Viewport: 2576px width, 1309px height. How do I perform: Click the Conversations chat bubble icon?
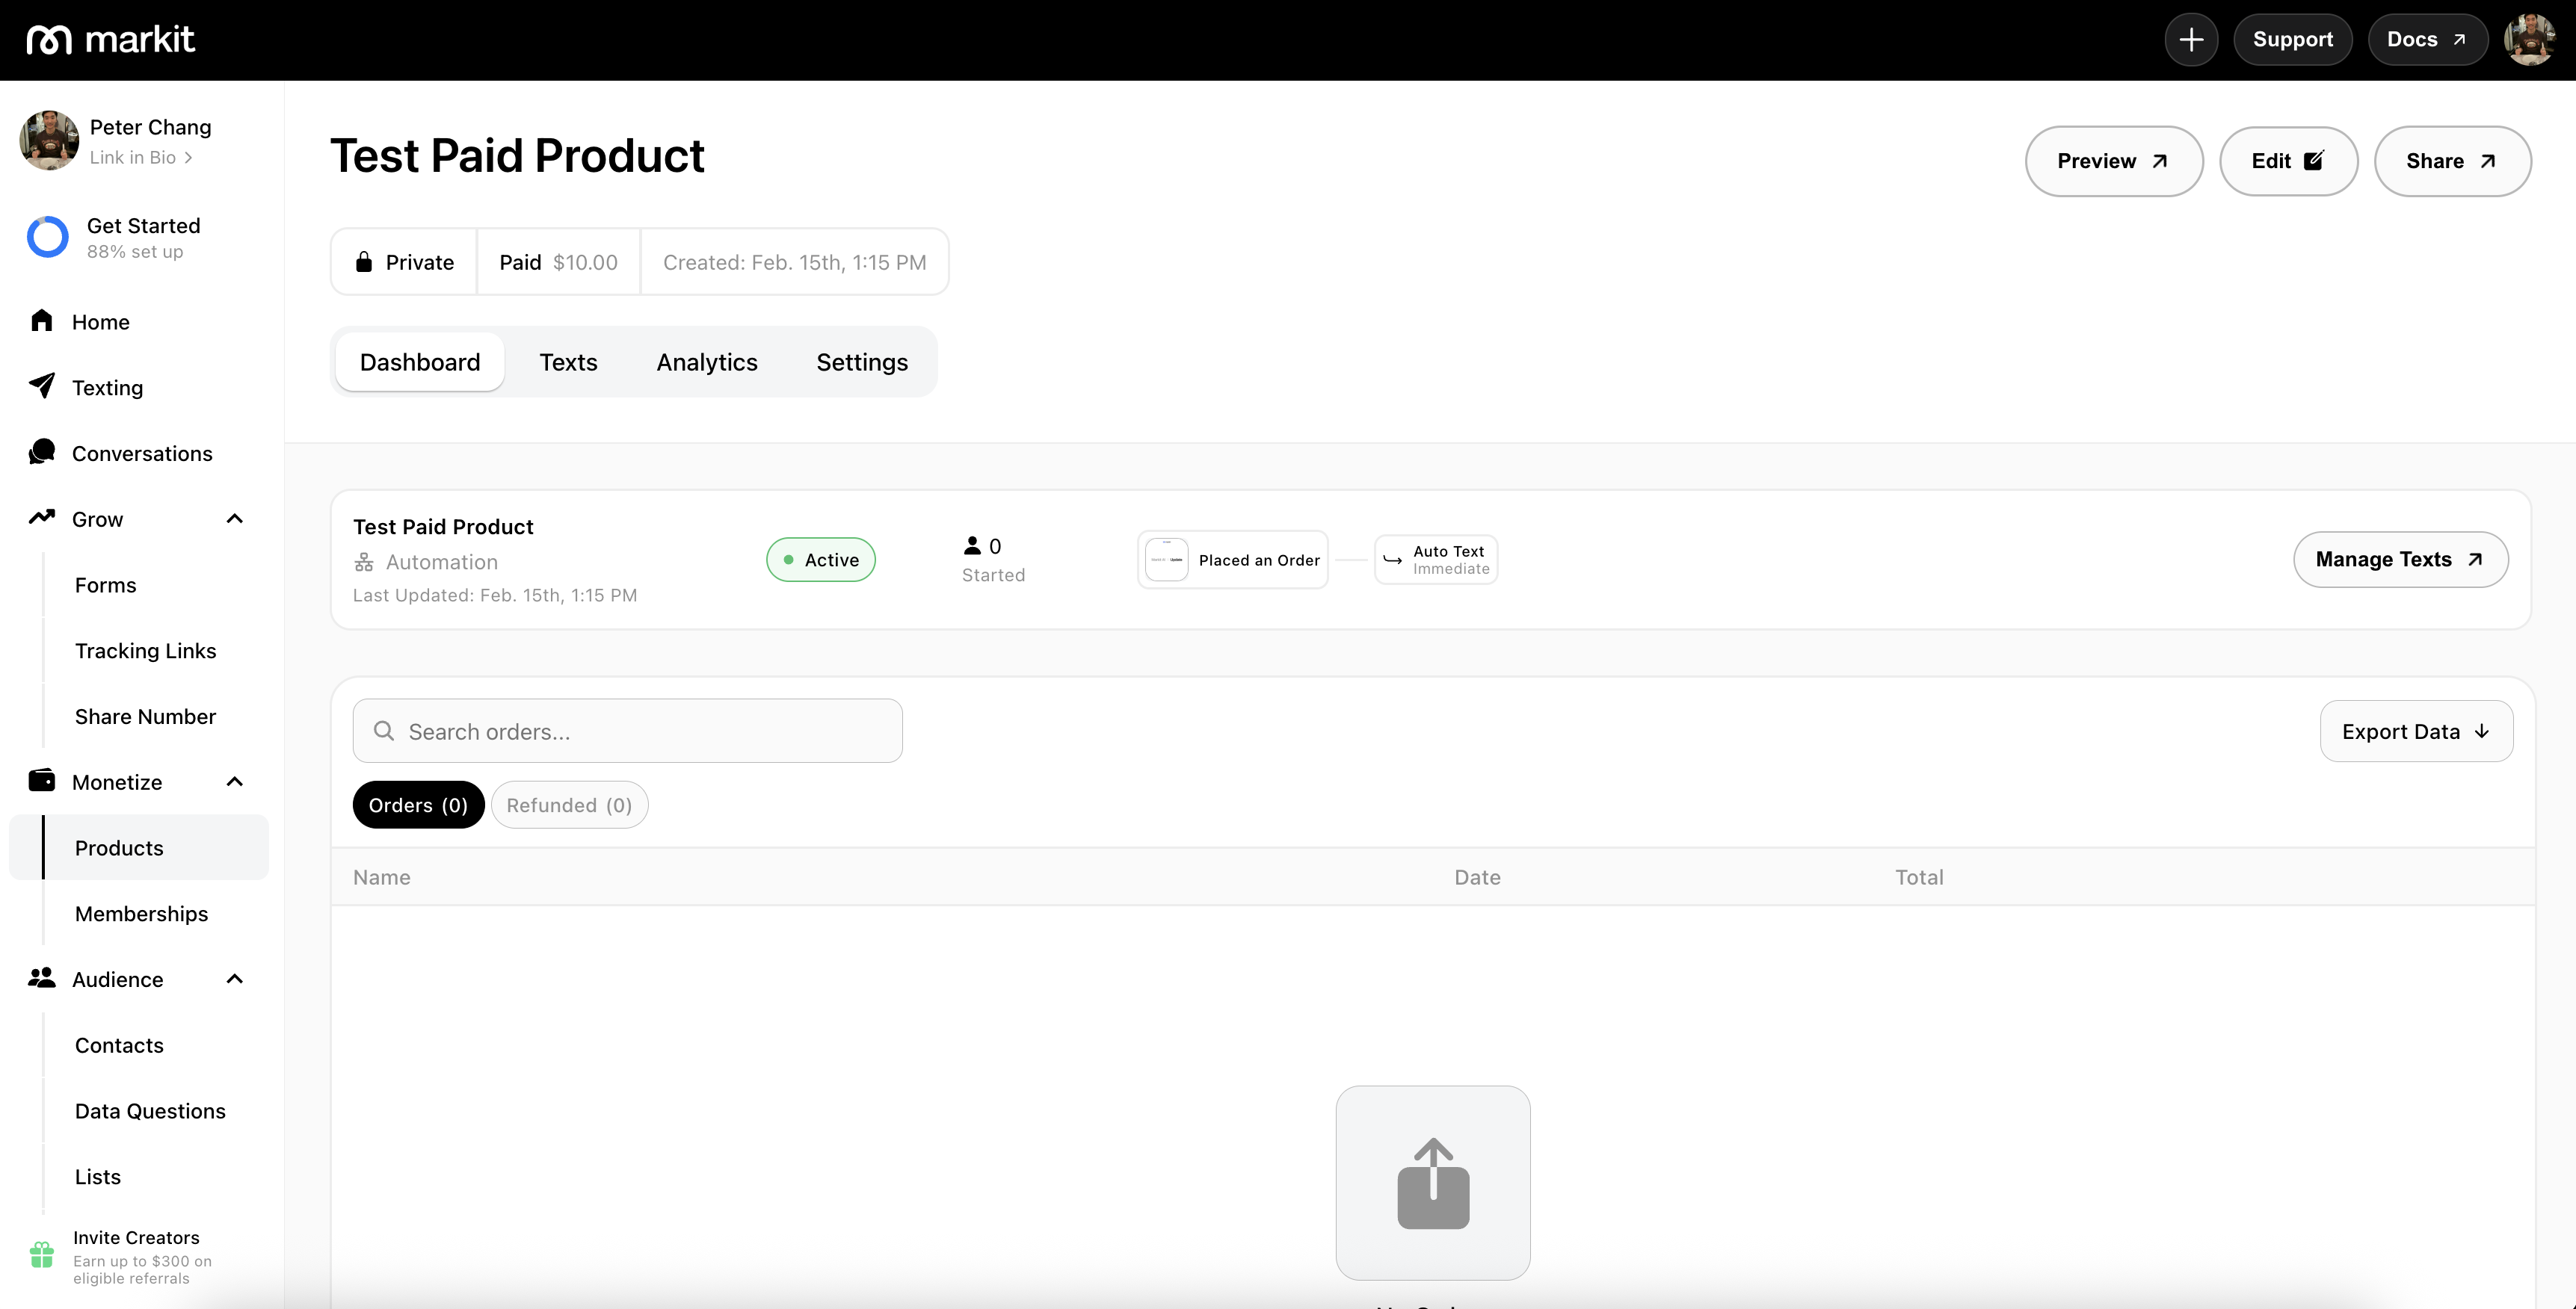(42, 453)
